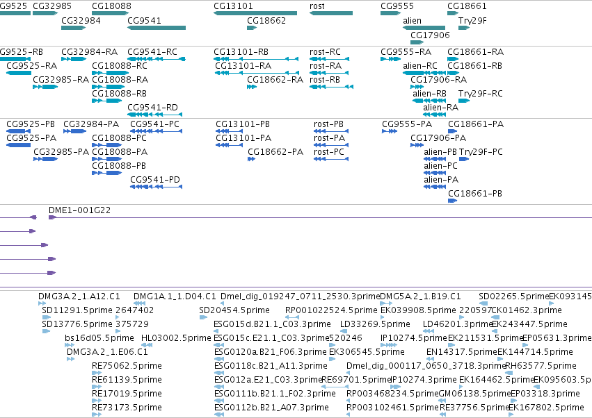Viewport: 592px width, 418px height.
Task: Click the CG9555-RA transcript label
Action: 406,52
